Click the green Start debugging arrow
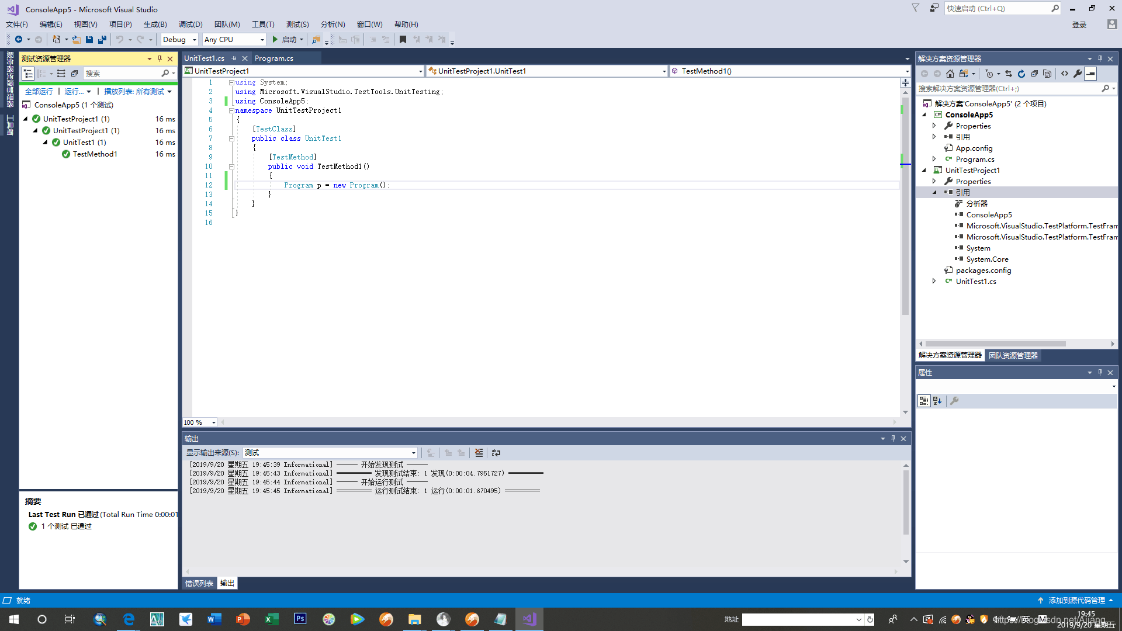This screenshot has width=1122, height=631. [x=275, y=40]
